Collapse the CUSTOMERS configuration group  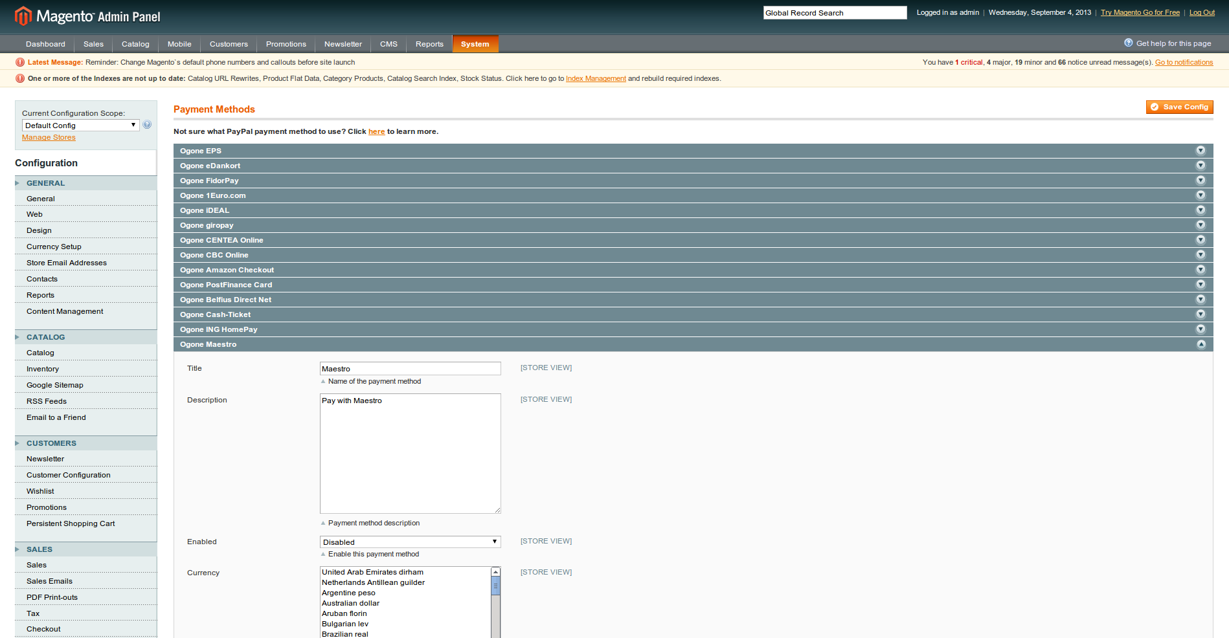pos(85,443)
